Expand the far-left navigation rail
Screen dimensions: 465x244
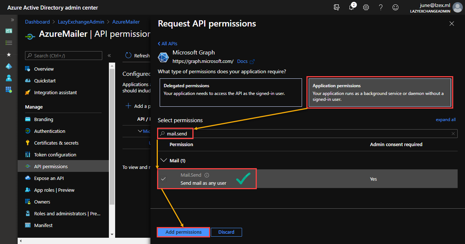13,20
